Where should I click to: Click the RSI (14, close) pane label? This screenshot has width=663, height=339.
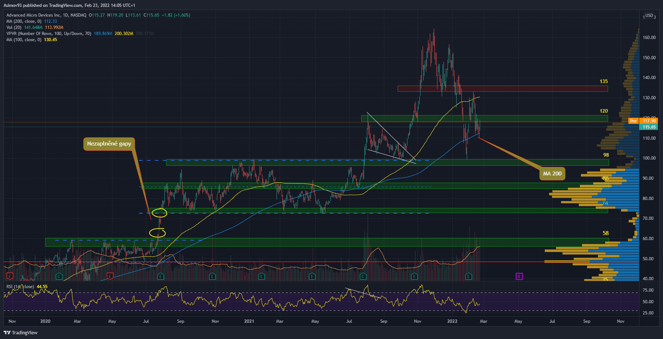tap(20, 287)
